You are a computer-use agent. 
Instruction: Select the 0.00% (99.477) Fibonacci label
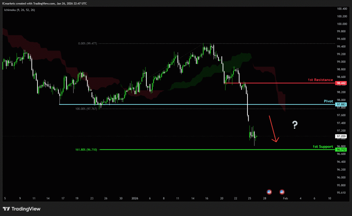pos(88,44)
